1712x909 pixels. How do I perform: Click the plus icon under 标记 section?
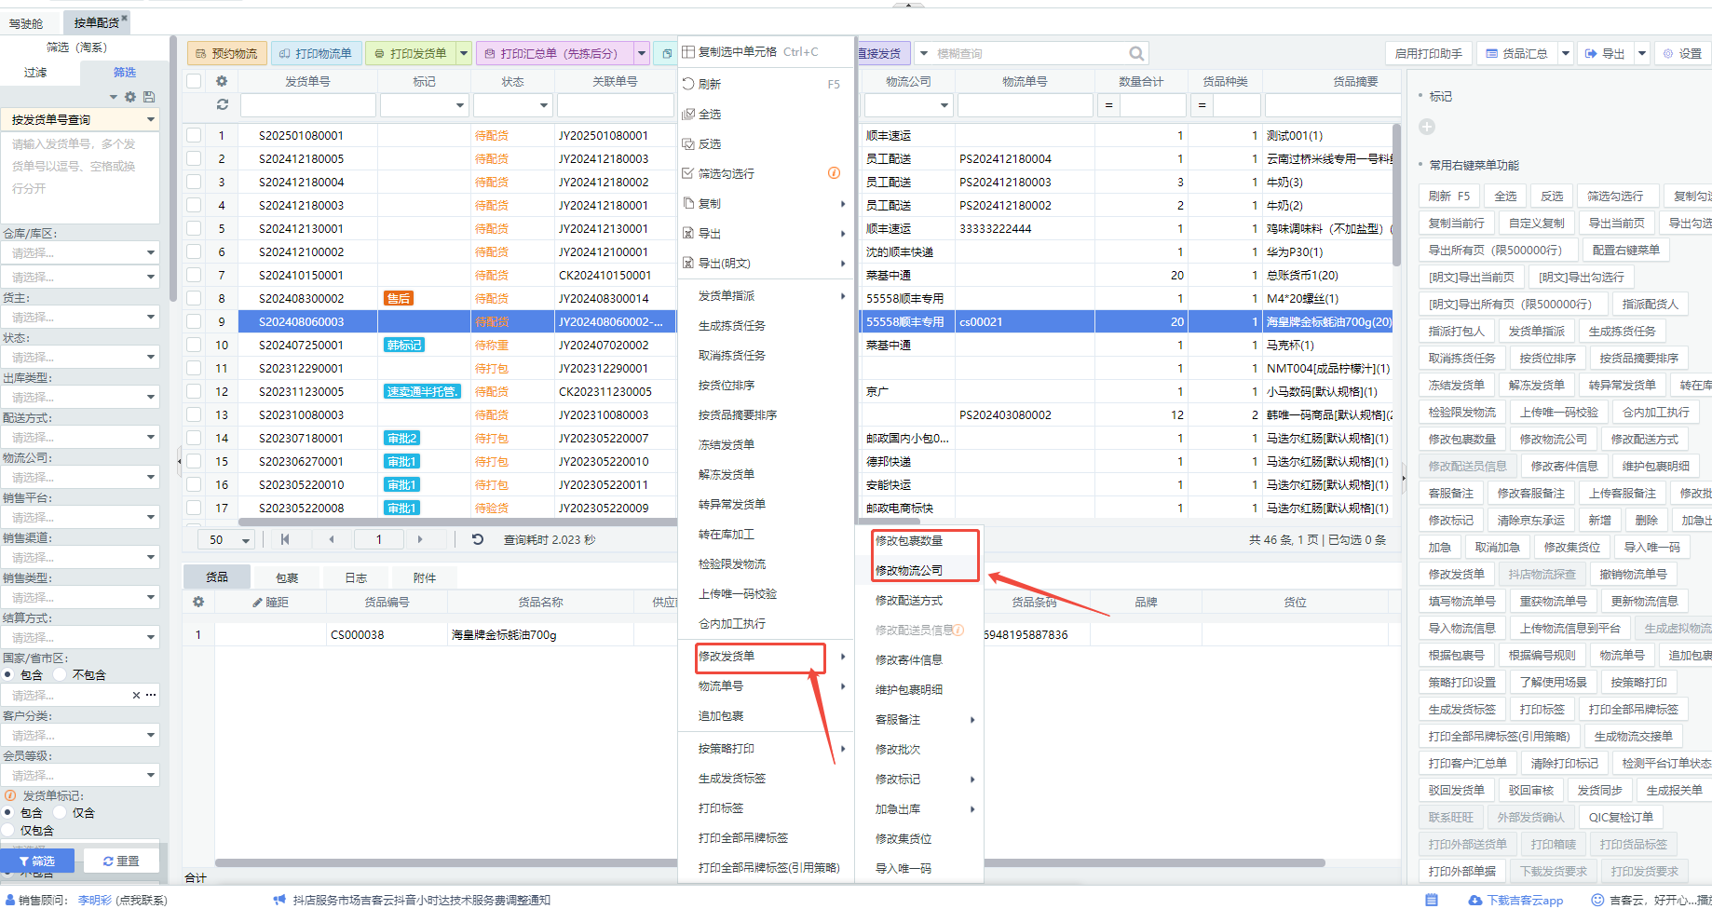(x=1427, y=127)
